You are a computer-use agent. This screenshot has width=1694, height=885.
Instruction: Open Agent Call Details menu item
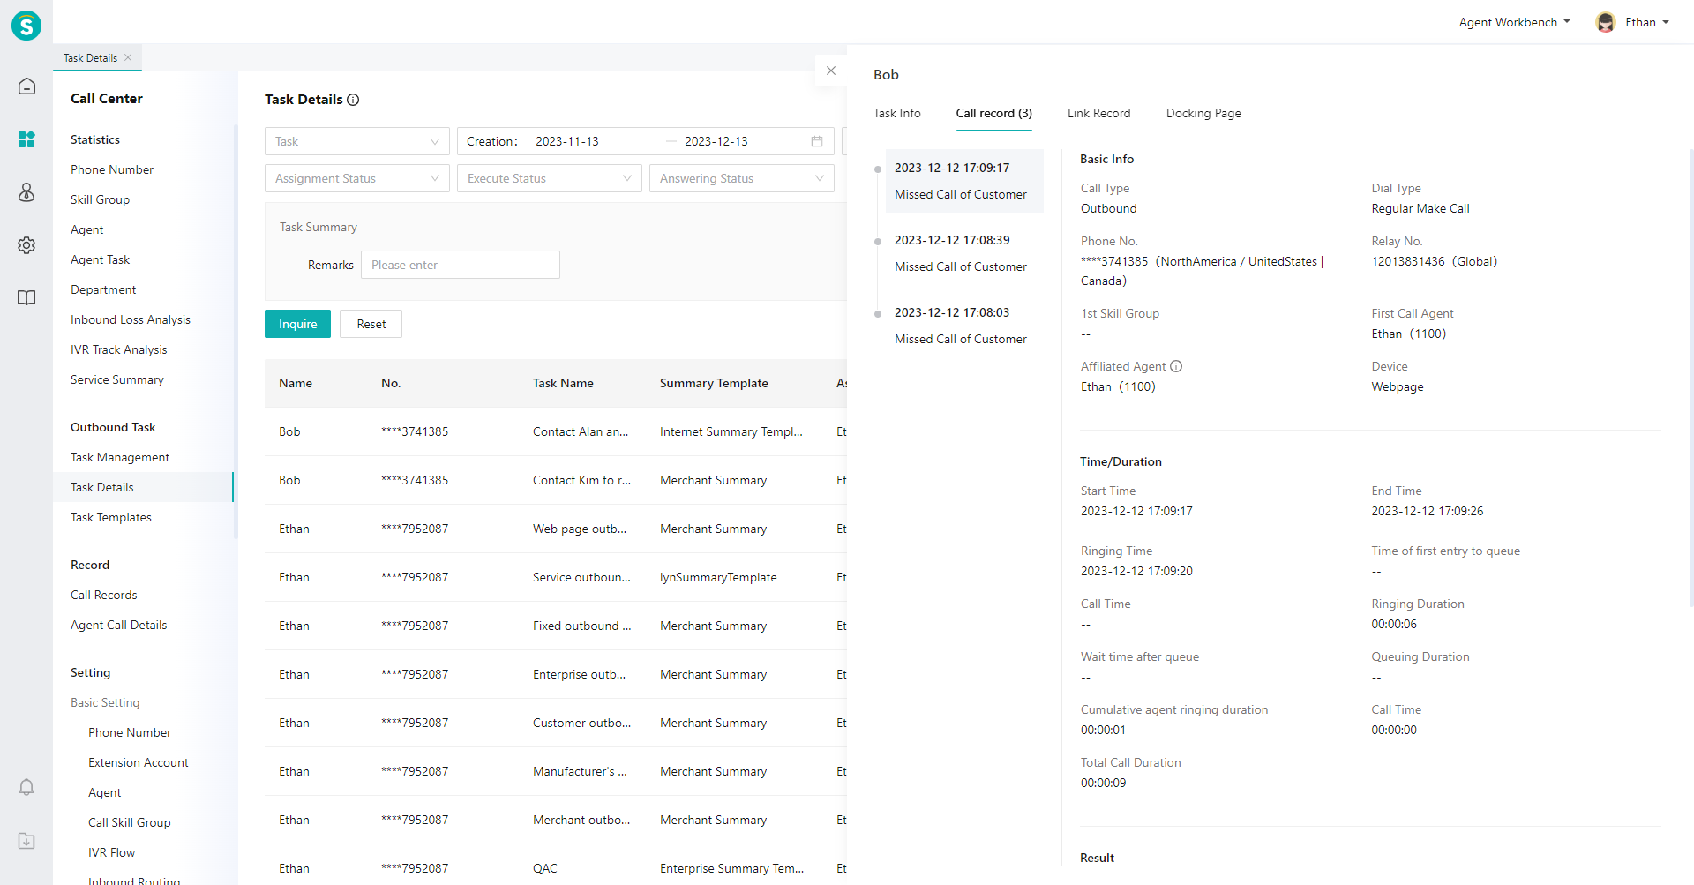119,625
